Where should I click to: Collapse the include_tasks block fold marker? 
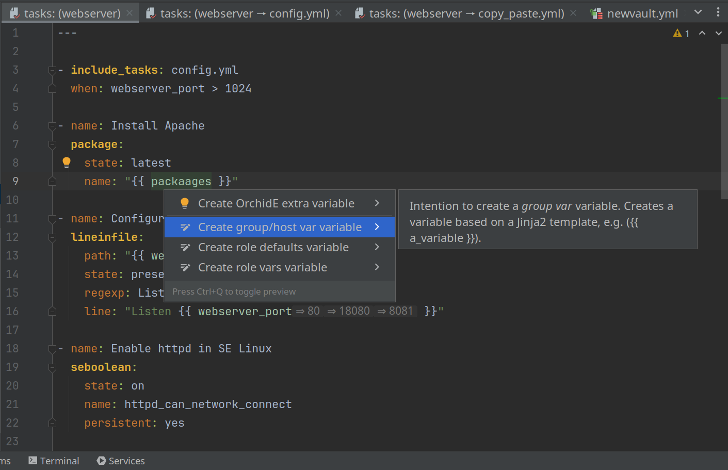tap(52, 70)
